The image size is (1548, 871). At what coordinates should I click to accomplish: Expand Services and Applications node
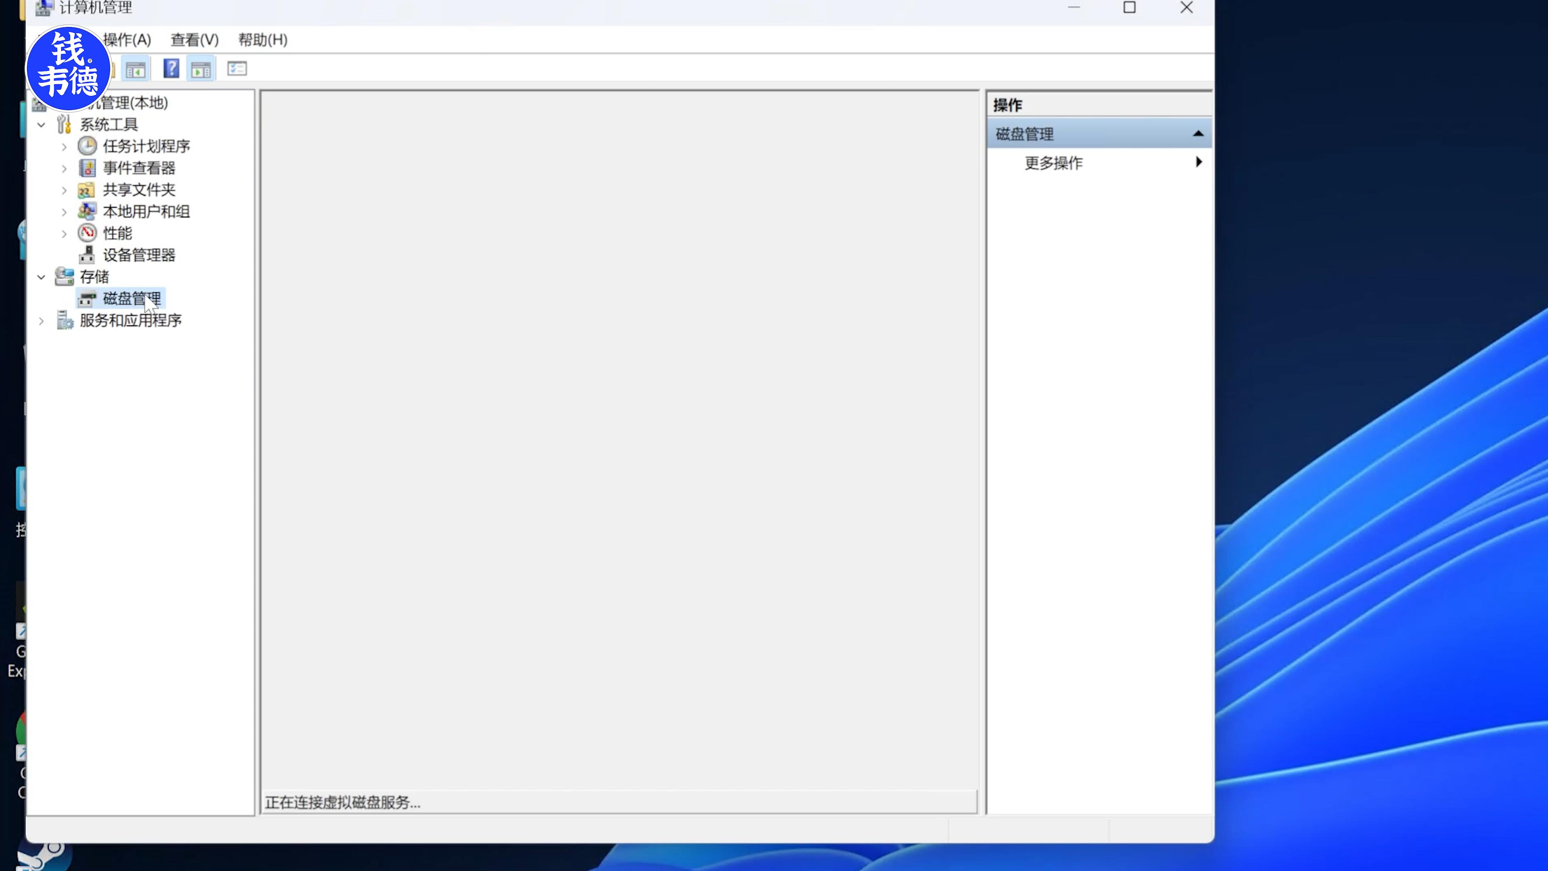pyautogui.click(x=42, y=321)
